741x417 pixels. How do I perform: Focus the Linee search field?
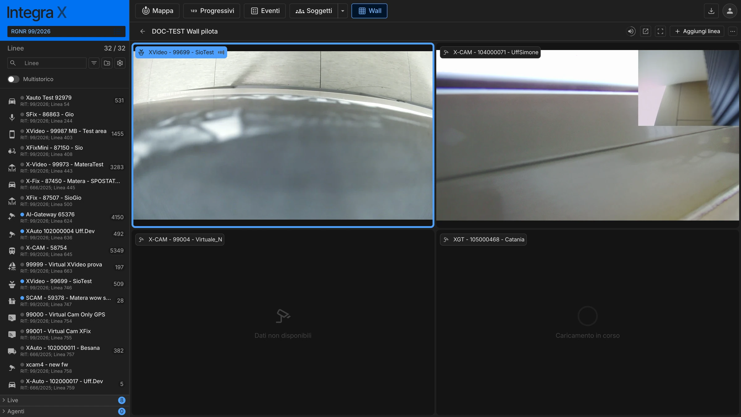[x=47, y=63]
